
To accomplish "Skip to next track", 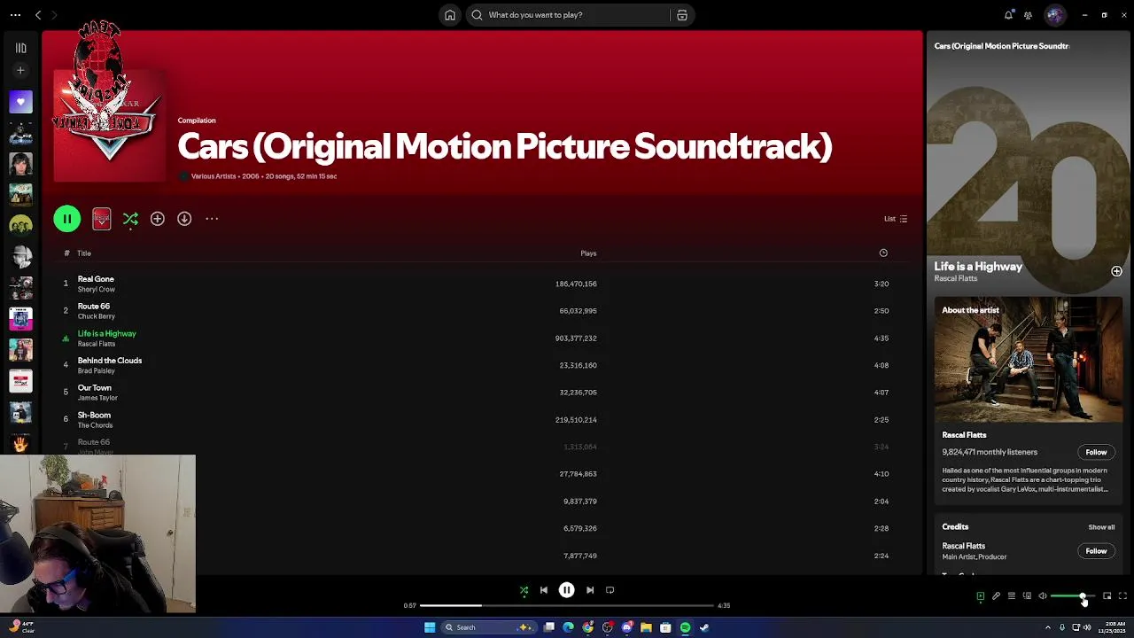I will click(590, 590).
